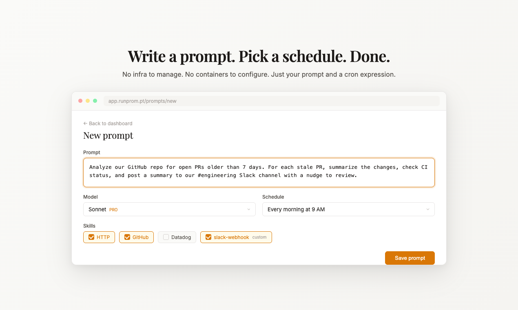Click the orange checkmark inside the HTTP skill chip
This screenshot has height=310, width=518.
point(91,237)
